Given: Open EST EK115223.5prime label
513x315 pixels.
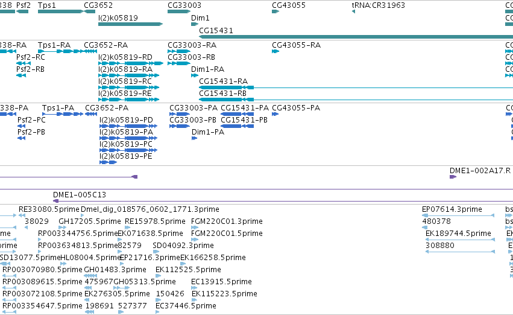Looking at the screenshot, I should (x=224, y=294).
